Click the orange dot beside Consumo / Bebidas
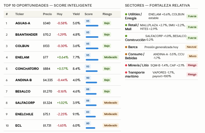This screenshot has width=205, height=133. pos(126,54)
